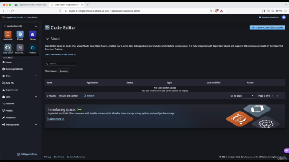Image resolution: width=289 pixels, height=162 pixels.
Task: Click the Type column header
Action: point(169,83)
